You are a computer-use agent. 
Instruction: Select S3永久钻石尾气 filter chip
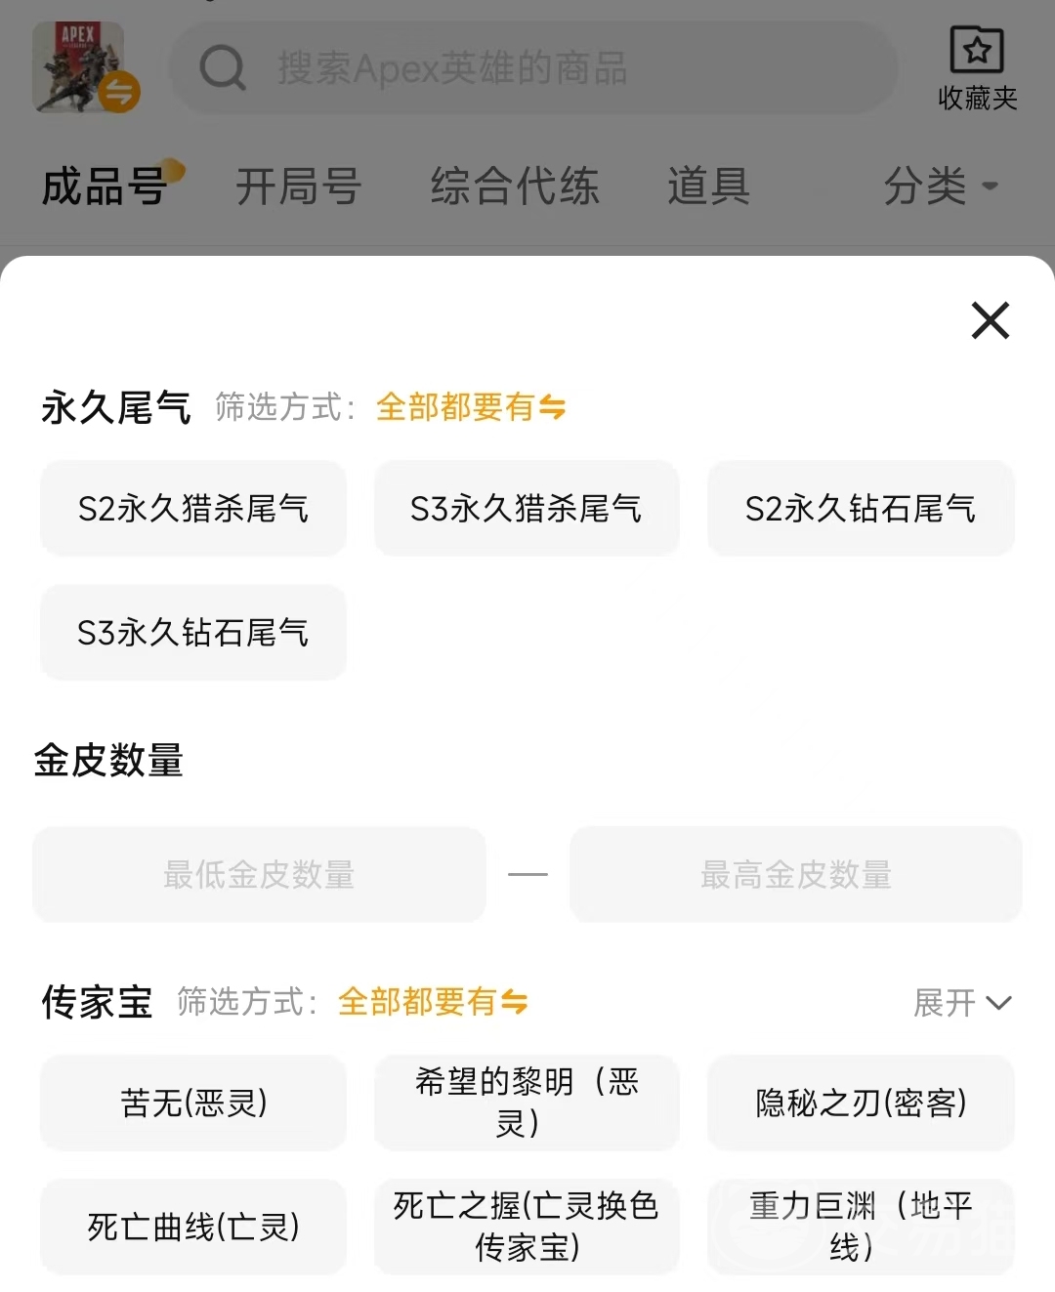pyautogui.click(x=193, y=633)
